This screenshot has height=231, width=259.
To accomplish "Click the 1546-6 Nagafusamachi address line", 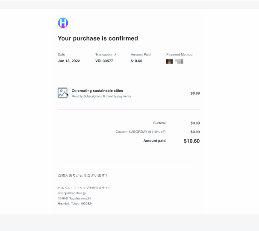I will click(x=74, y=198).
